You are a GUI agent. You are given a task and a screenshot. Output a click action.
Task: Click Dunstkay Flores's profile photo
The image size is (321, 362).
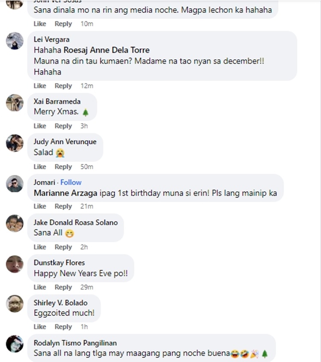15,264
